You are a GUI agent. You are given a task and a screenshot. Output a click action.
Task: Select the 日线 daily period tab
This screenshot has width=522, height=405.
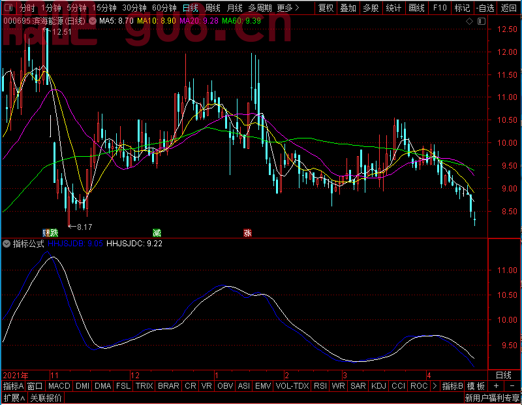(190, 8)
